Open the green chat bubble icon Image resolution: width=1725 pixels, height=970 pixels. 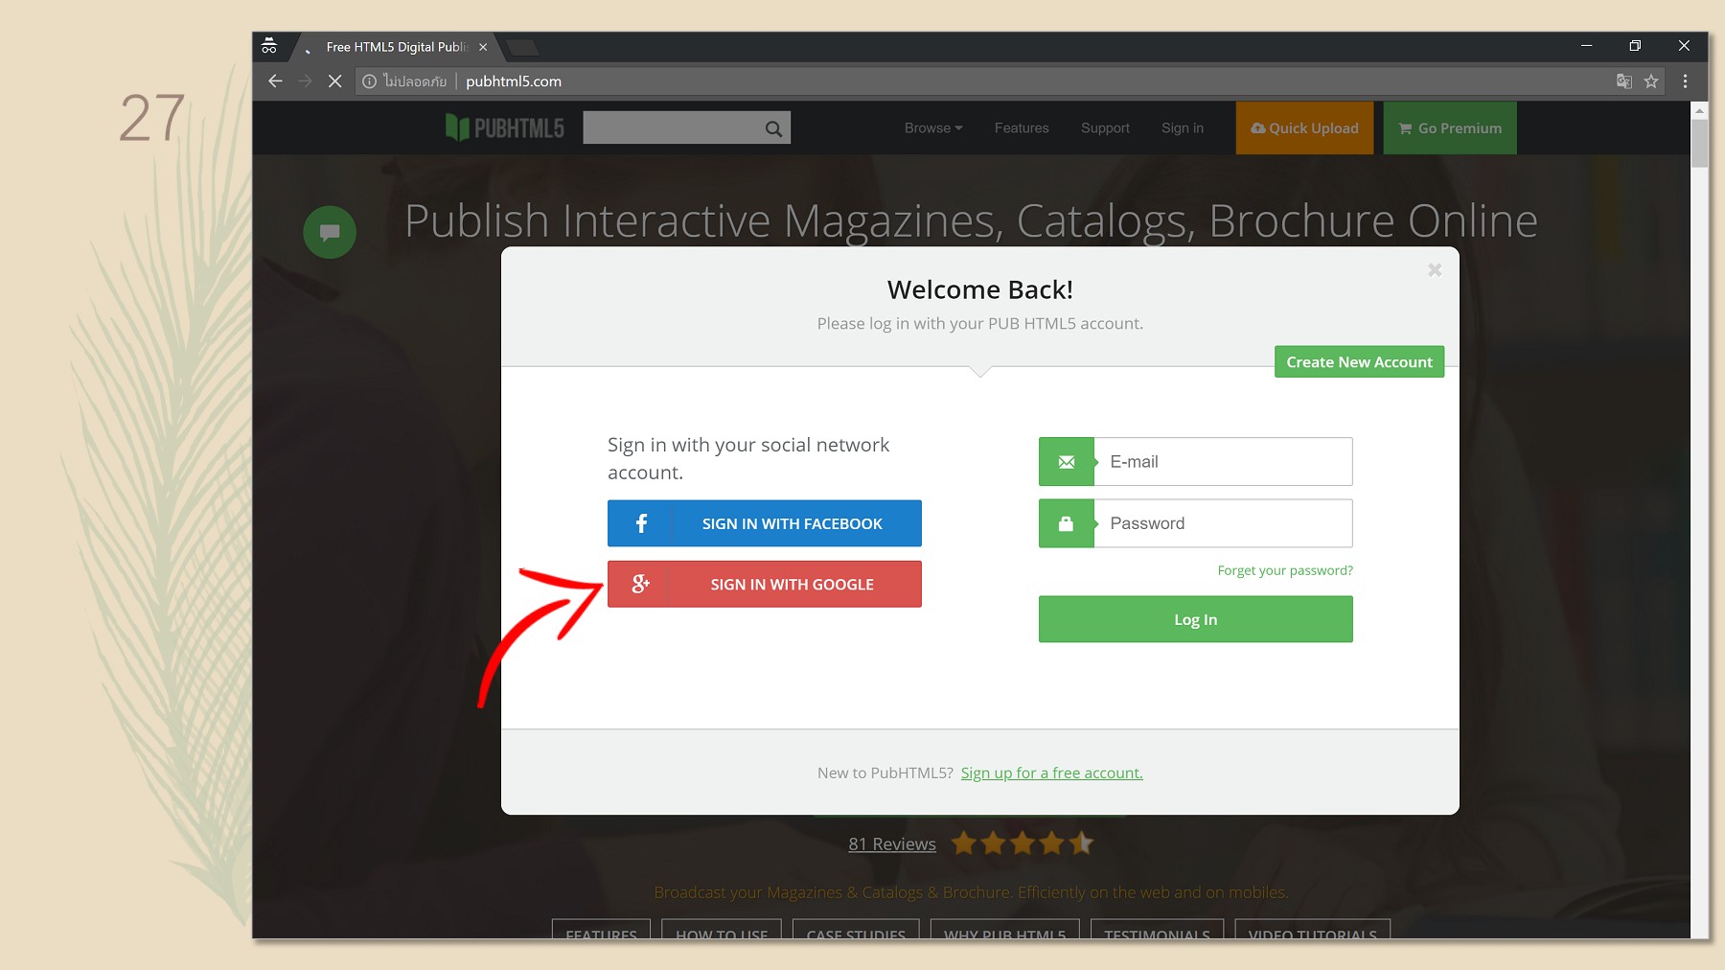330,232
